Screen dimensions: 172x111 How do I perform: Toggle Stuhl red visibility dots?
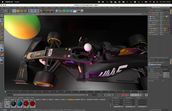point(162,32)
